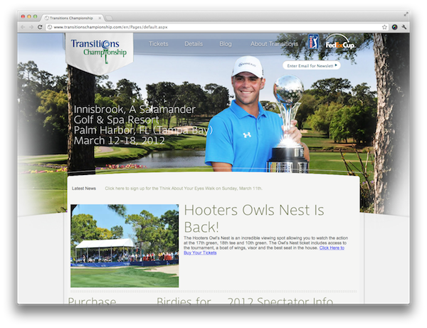Screen dimensions: 427x328
Task: Open the About Transitions menu
Action: coord(274,44)
